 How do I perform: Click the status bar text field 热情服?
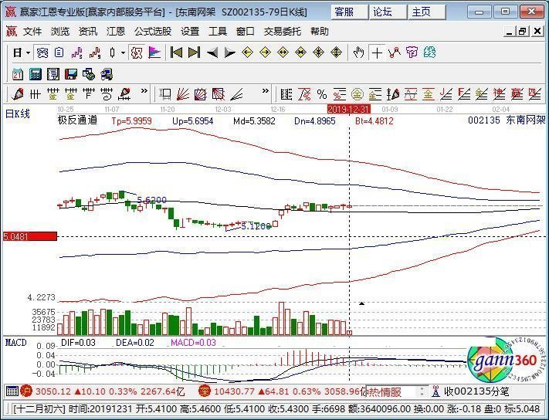pyautogui.click(x=390, y=391)
